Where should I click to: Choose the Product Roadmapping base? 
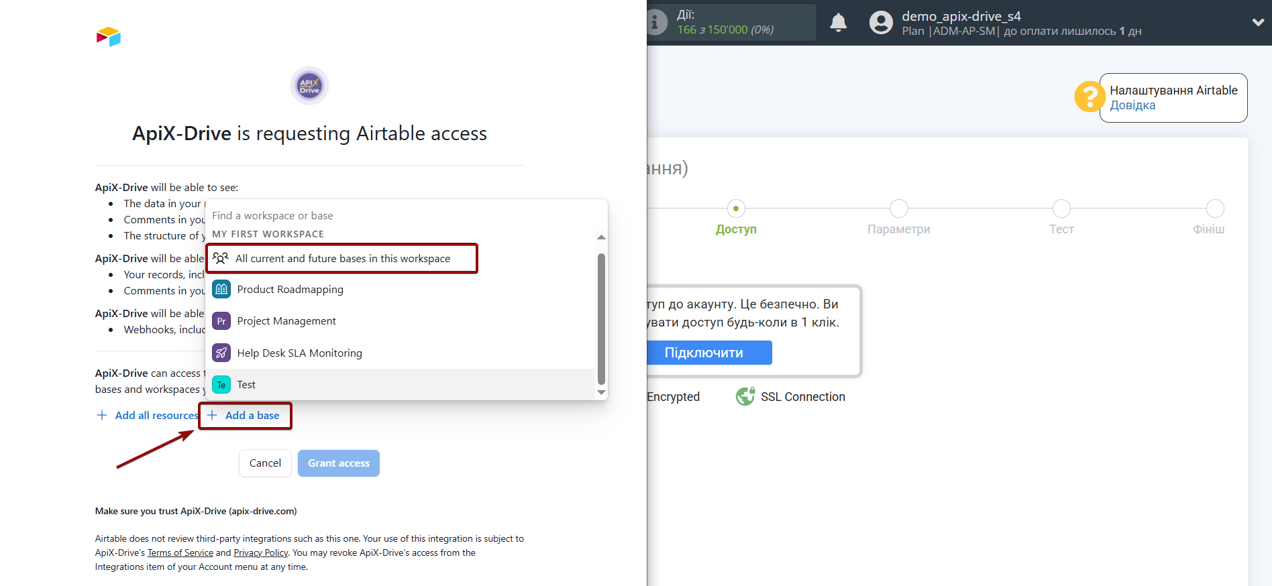401,290
